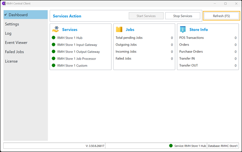Click the RMH Store 1 Custom status dot
This screenshot has width=242, height=152.
54,65
